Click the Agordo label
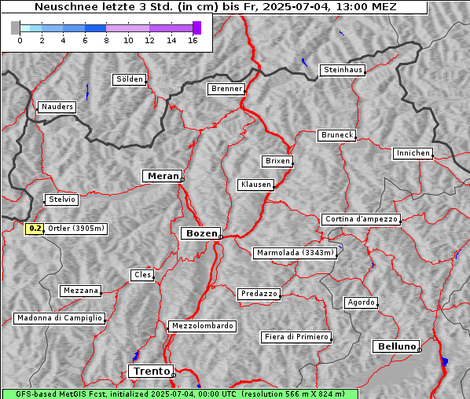 coord(361,302)
